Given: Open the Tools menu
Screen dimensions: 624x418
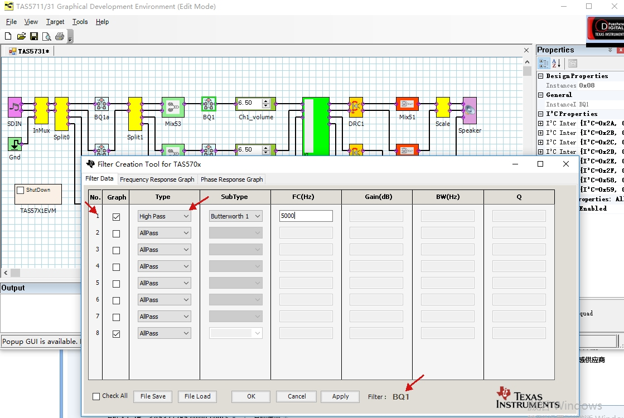Looking at the screenshot, I should point(80,22).
